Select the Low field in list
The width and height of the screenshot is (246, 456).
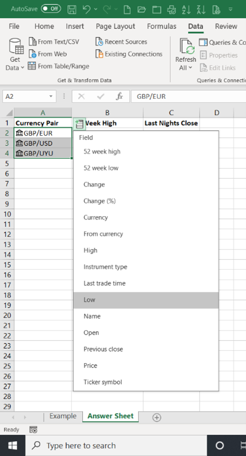[146, 300]
